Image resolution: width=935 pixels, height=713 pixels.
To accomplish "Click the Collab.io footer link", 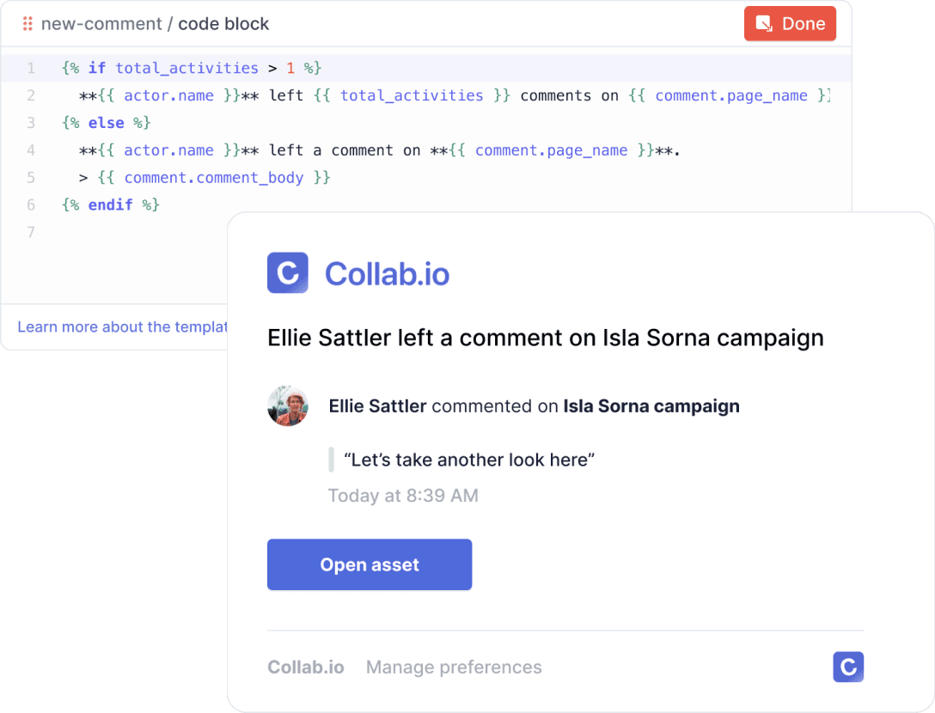I will click(306, 667).
